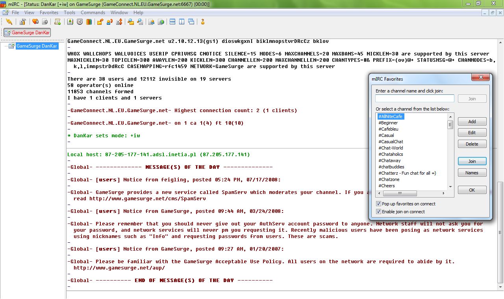Restore the status window via MDI restore button
This screenshot has width=504, height=299.
[x=492, y=13]
